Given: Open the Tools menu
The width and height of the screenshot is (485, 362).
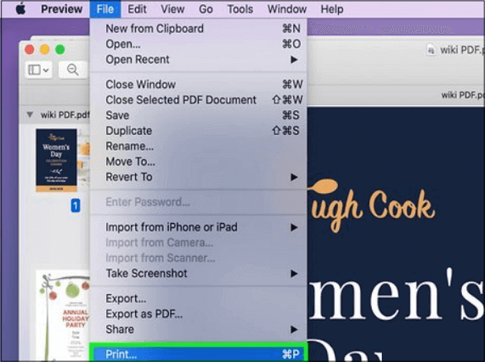Looking at the screenshot, I should pyautogui.click(x=240, y=9).
